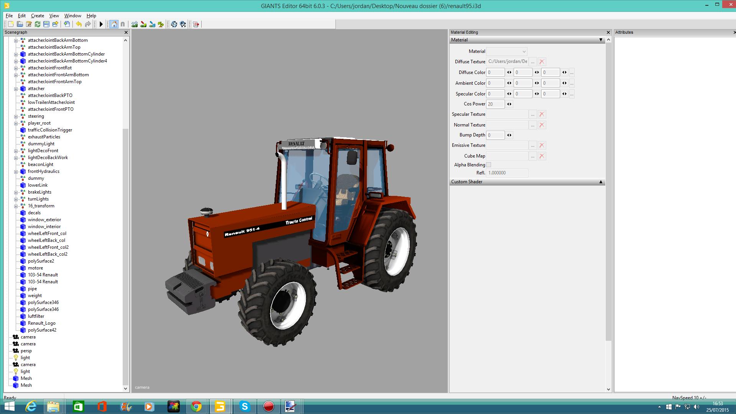
Task: Select the terrain foliage paint icon
Action: [x=161, y=24]
